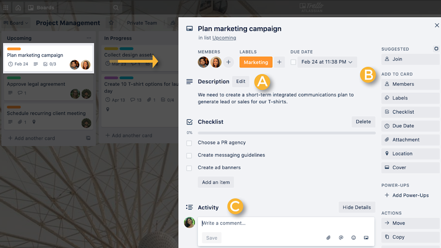
Task: Mention someone with the @ icon
Action: tap(341, 237)
